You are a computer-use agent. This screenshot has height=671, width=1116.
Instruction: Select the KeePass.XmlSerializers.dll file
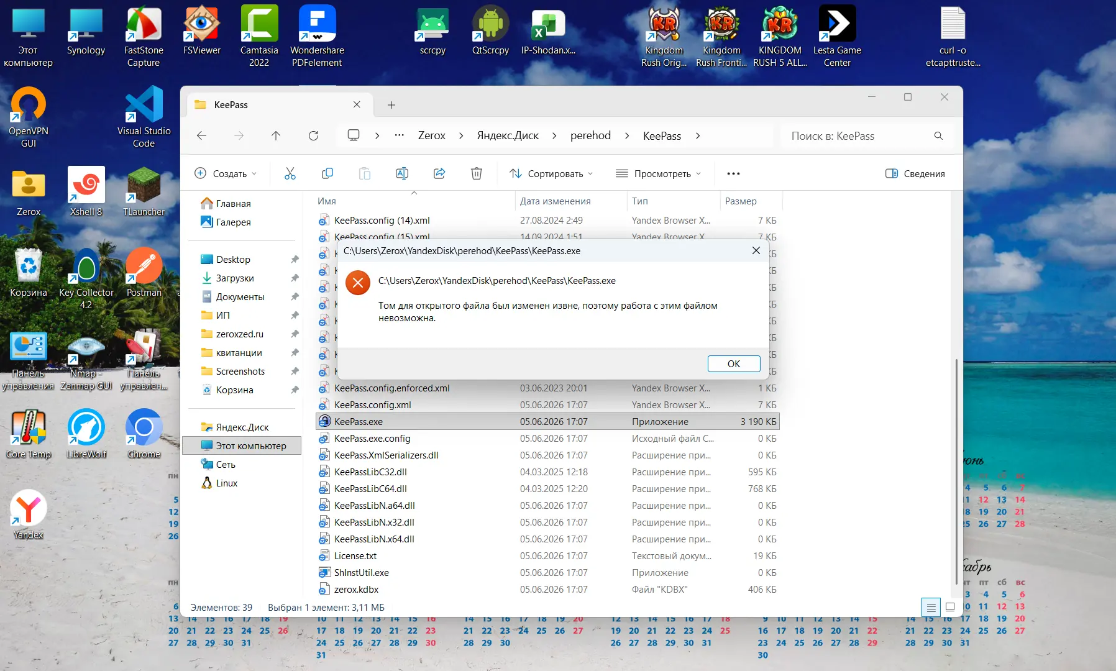click(547, 455)
